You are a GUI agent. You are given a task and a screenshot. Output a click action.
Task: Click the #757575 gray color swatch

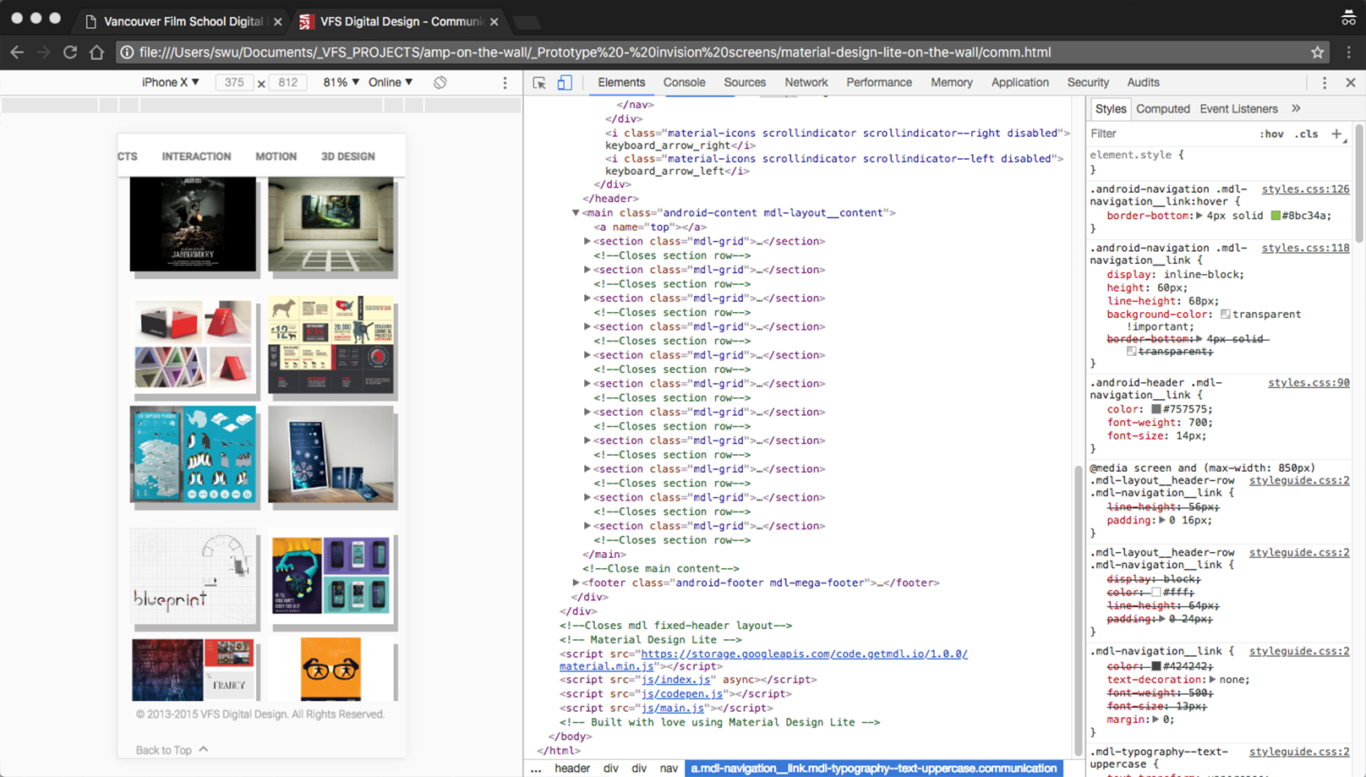[x=1156, y=409]
